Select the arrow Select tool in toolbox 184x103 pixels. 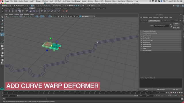[2, 17]
